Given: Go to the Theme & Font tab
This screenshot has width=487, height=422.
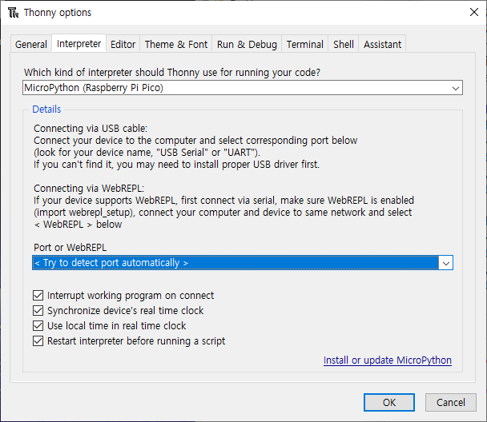Looking at the screenshot, I should (175, 44).
